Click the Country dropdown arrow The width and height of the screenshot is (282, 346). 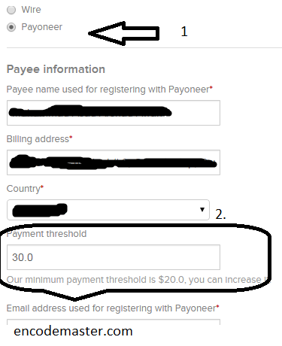pyautogui.click(x=202, y=210)
